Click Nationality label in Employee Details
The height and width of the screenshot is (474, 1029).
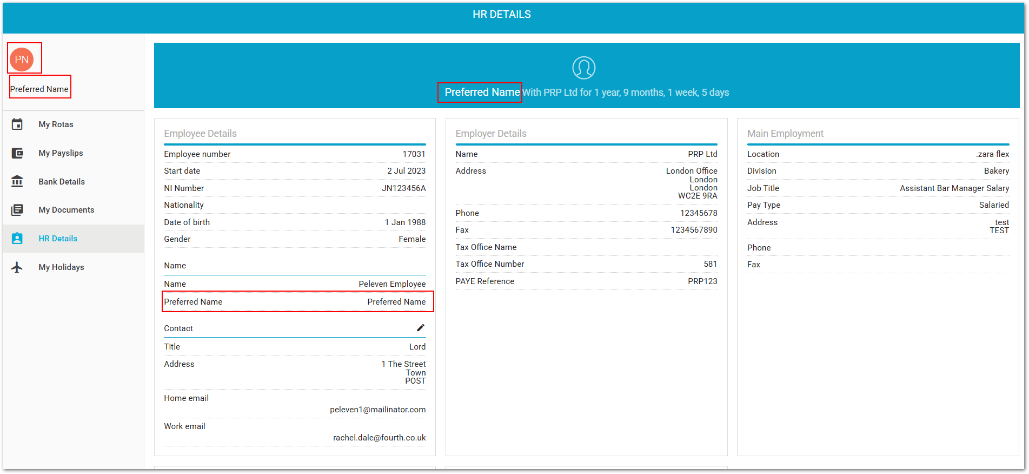tap(184, 205)
